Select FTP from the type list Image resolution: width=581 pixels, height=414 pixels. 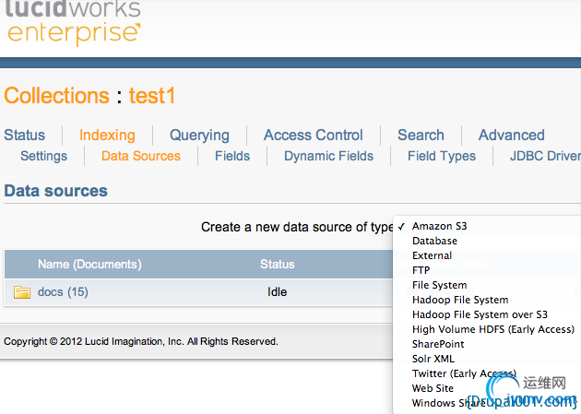421,270
